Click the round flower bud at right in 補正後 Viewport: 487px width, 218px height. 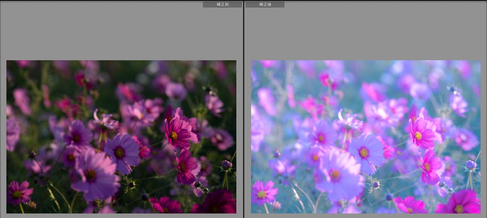click(470, 165)
